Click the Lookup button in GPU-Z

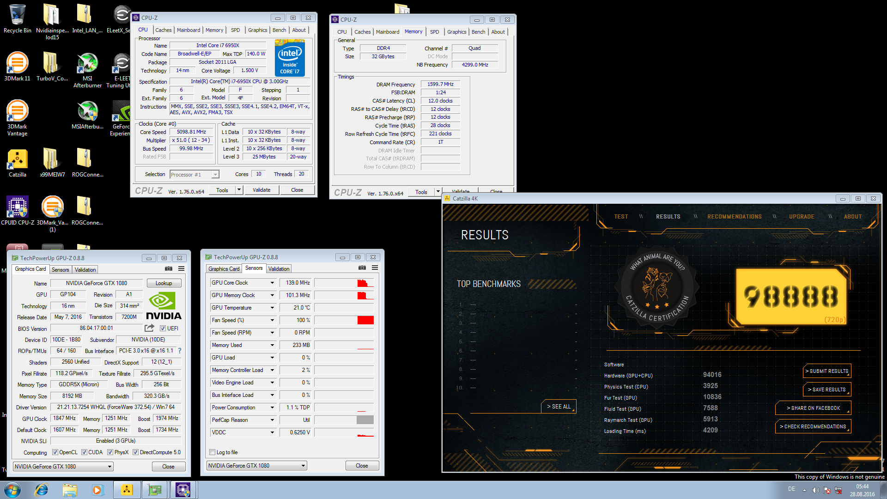click(164, 283)
